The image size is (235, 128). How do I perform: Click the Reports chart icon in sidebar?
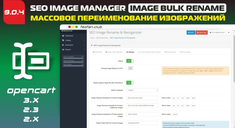pos(63,49)
